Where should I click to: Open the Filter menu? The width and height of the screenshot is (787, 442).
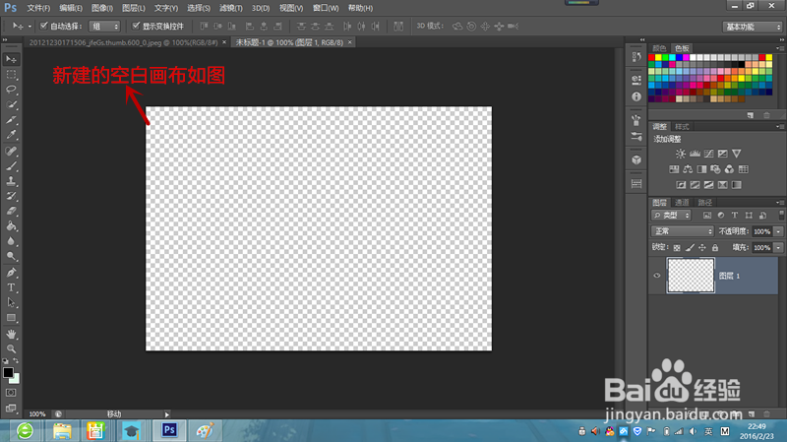pos(231,8)
